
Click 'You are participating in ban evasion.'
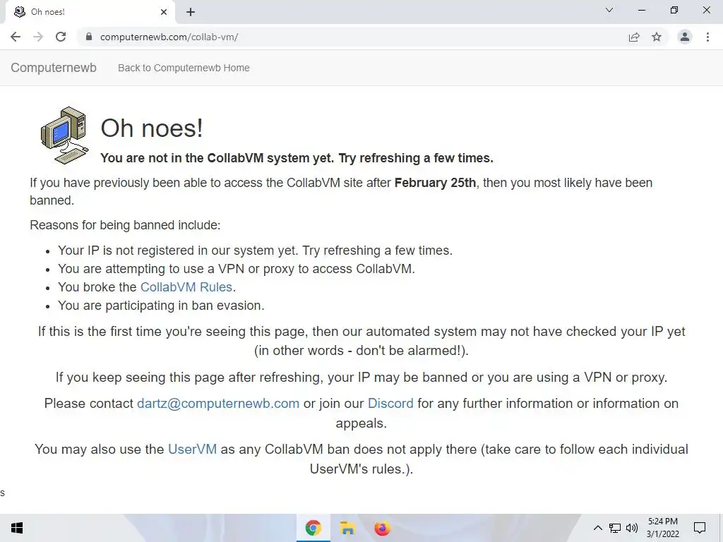tap(161, 306)
